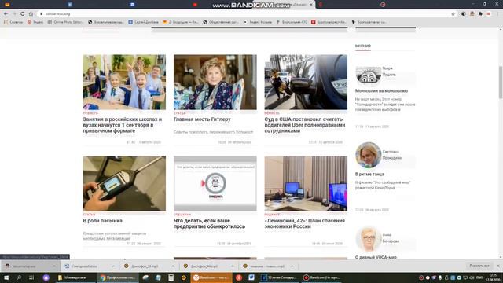Switch to the tab with red YouTube icon
503x283 pixels.
[x=195, y=5]
